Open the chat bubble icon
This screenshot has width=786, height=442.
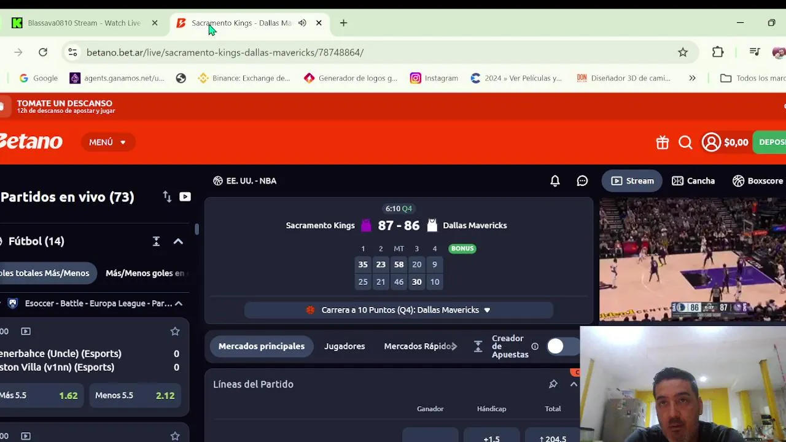(582, 180)
